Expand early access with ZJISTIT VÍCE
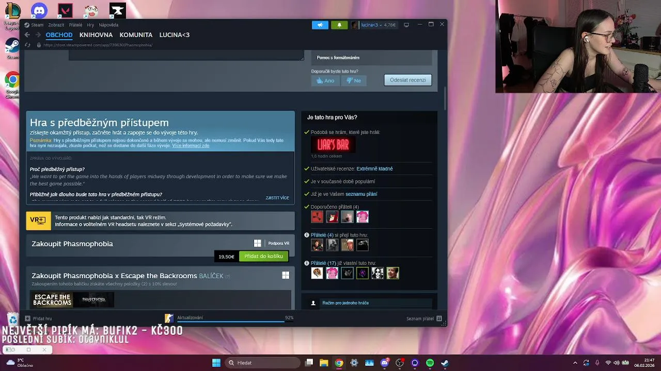 (x=277, y=198)
